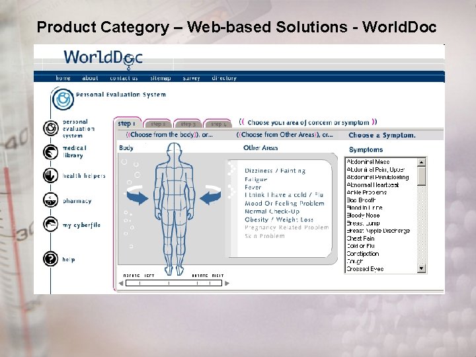Image resolution: width=476 pixels, height=357 pixels.
Task: Open personal evaluation system sidebar icon
Action: (50, 128)
